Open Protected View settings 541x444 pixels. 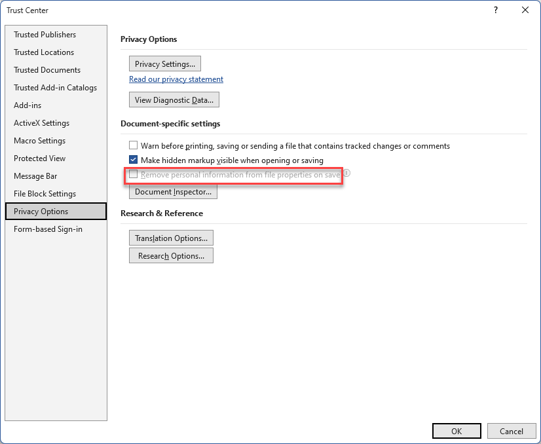coord(56,158)
